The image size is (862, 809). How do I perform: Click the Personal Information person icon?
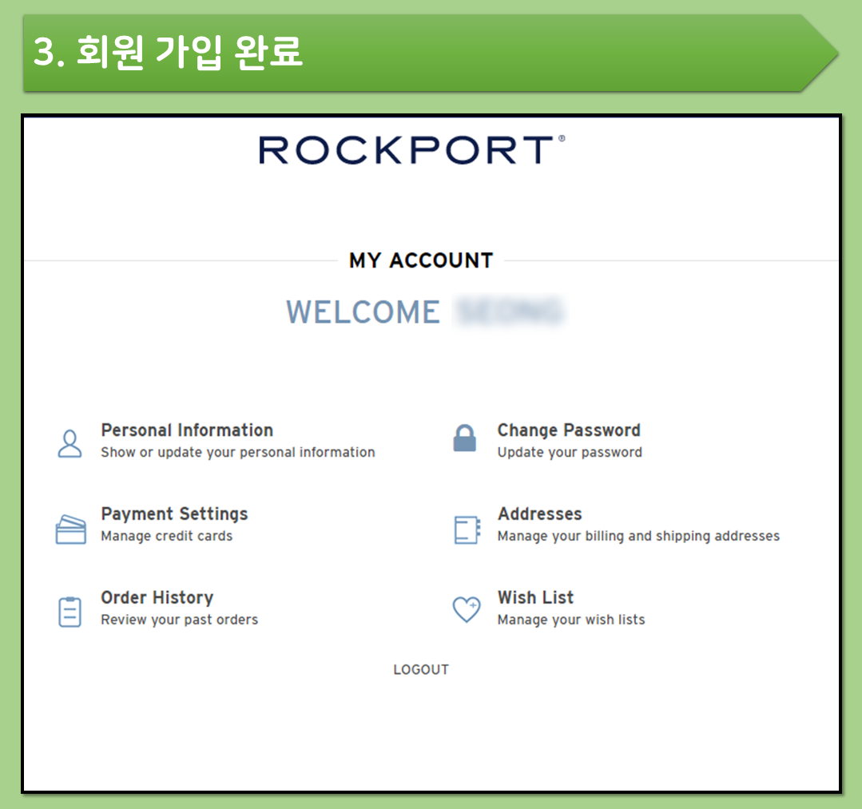[70, 443]
